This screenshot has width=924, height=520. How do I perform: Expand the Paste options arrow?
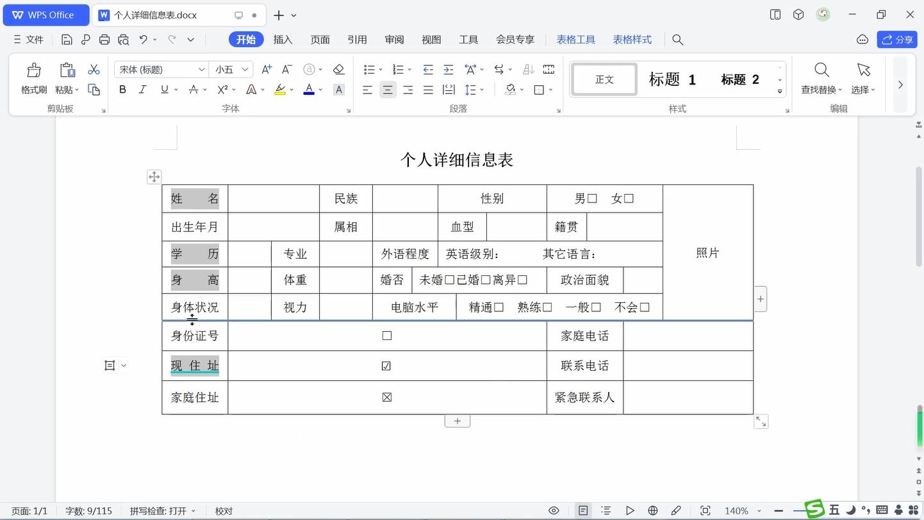click(77, 90)
